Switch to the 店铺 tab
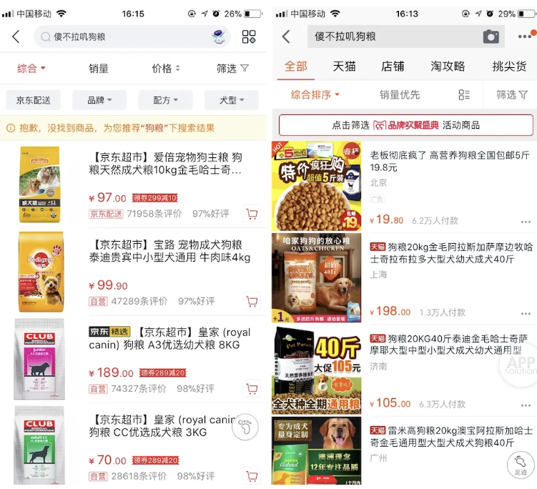This screenshot has height=489, width=537. 393,66
